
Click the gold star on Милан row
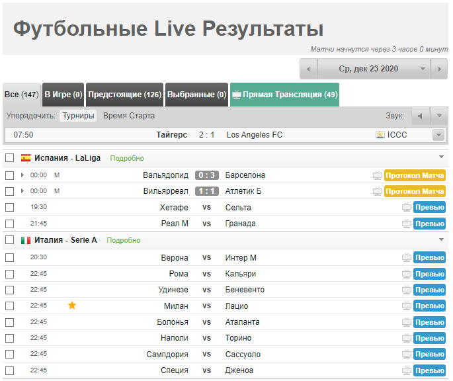72,306
